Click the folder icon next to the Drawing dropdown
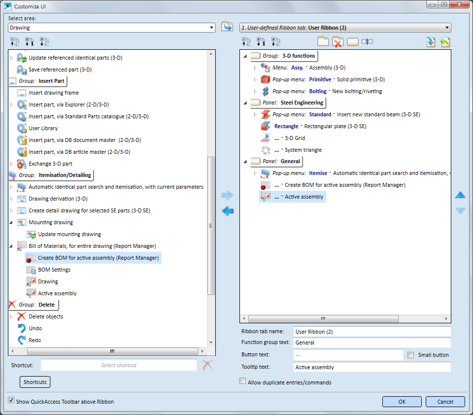Screen dimensions: 473x415 pos(227,27)
